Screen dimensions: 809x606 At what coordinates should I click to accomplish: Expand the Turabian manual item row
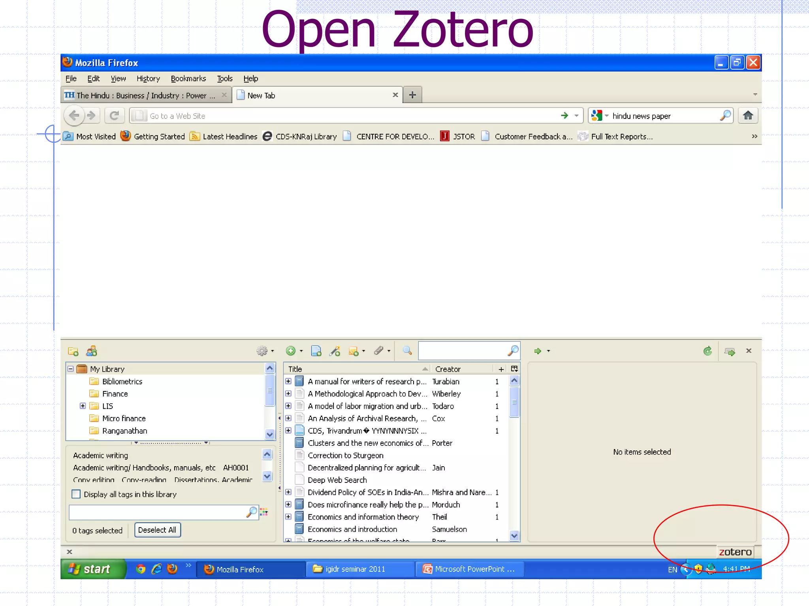pyautogui.click(x=288, y=382)
